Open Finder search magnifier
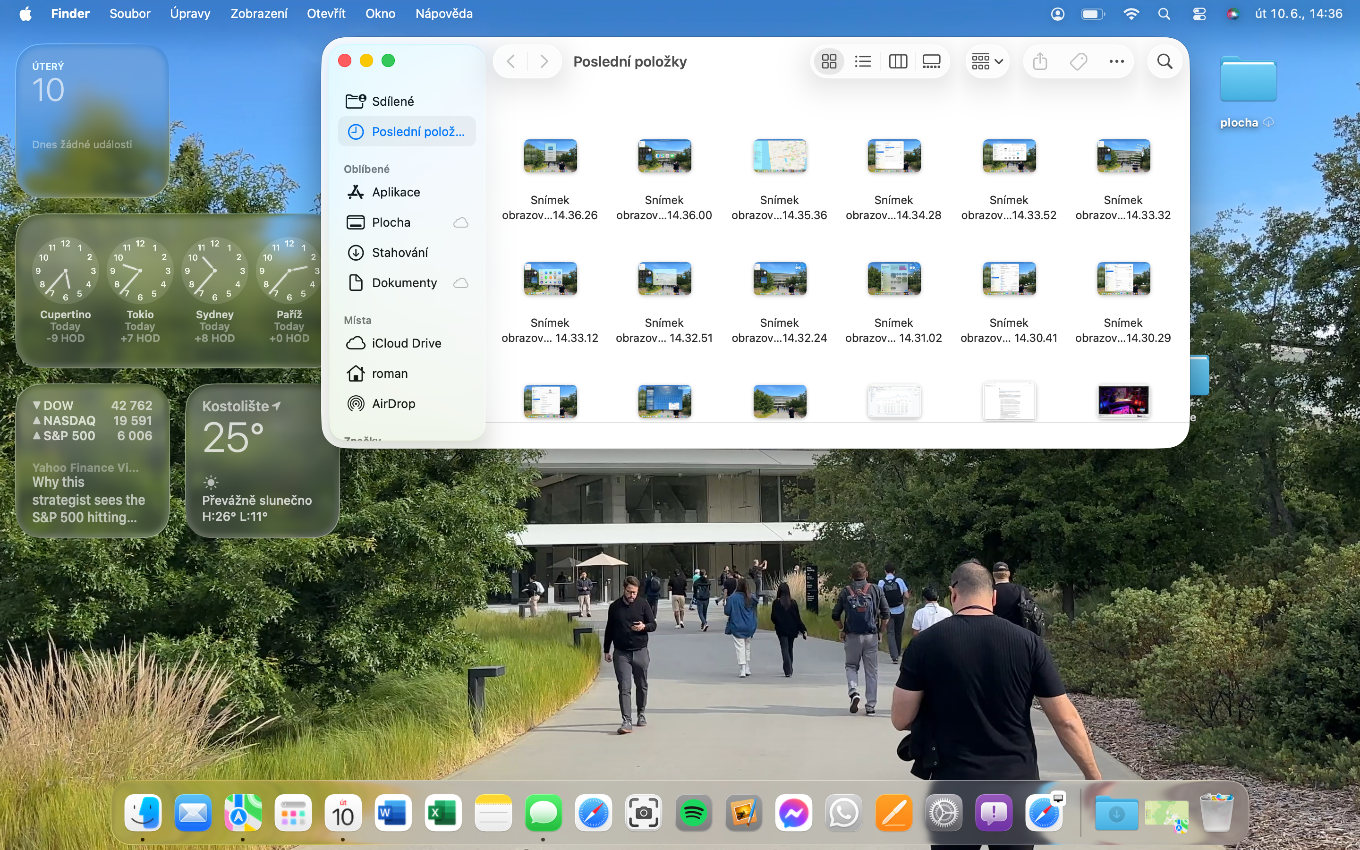 tap(1164, 61)
